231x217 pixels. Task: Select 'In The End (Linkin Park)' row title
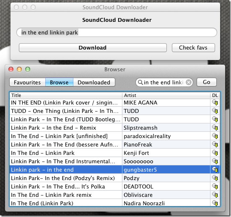pos(42,203)
